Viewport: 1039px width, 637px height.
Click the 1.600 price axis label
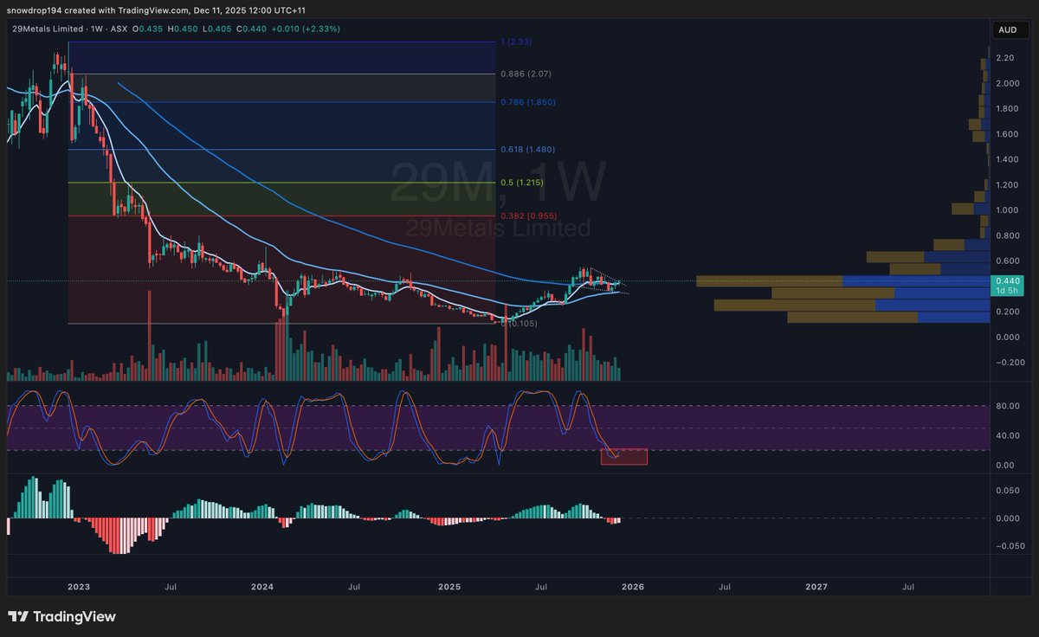(x=1007, y=134)
